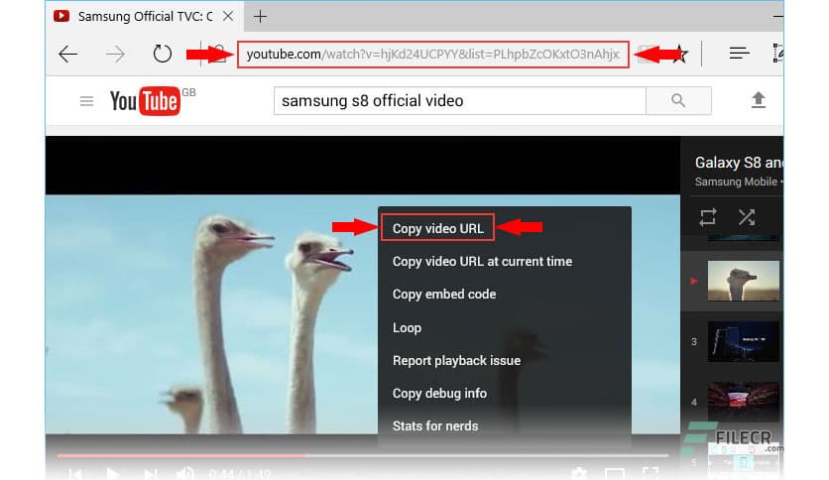Image resolution: width=829 pixels, height=480 pixels.
Task: Reload the page with refresh icon
Action: click(162, 54)
